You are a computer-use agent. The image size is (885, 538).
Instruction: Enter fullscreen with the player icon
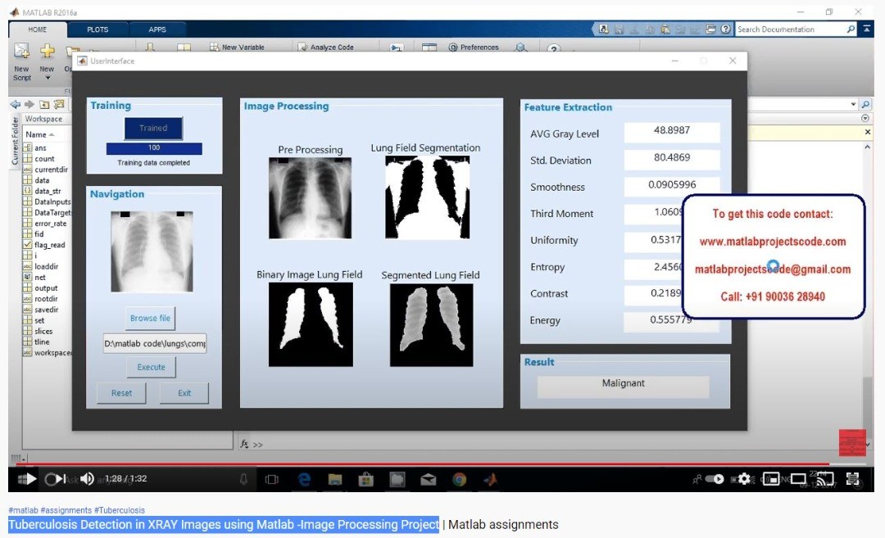852,479
